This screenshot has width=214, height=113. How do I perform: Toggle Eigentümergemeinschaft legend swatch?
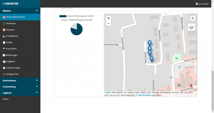64,20
